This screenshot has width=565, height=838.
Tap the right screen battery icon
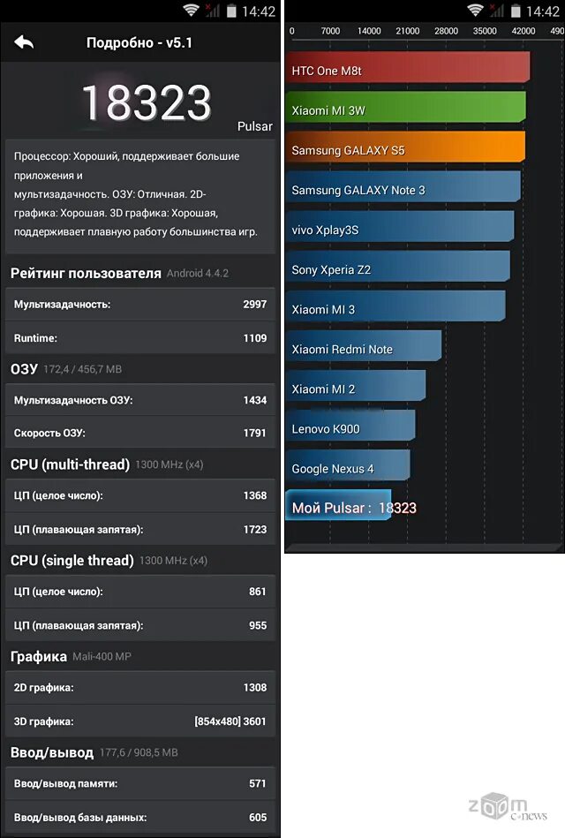(x=516, y=11)
